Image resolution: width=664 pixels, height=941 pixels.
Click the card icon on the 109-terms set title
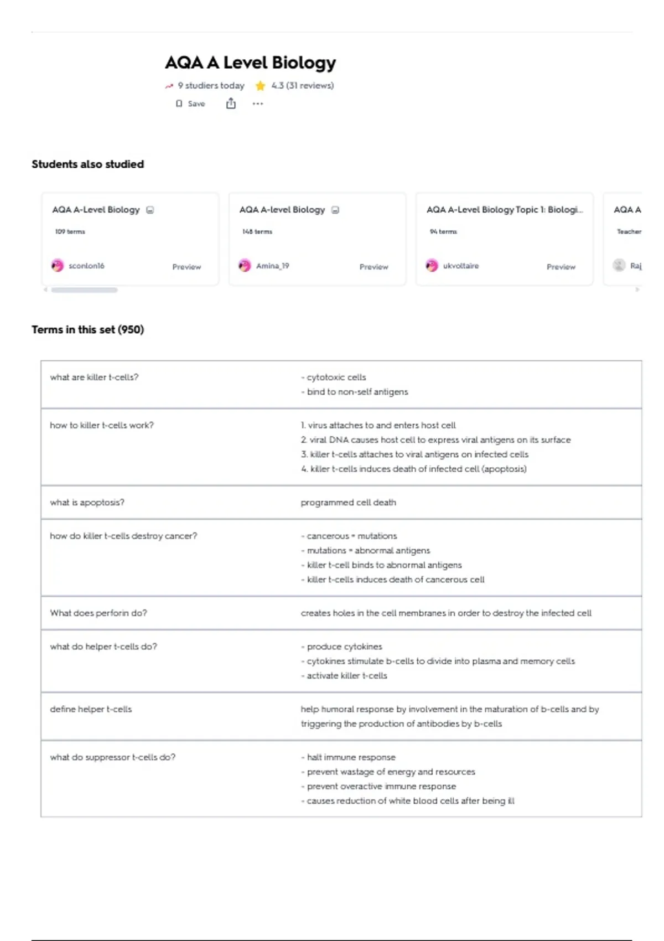pyautogui.click(x=150, y=210)
